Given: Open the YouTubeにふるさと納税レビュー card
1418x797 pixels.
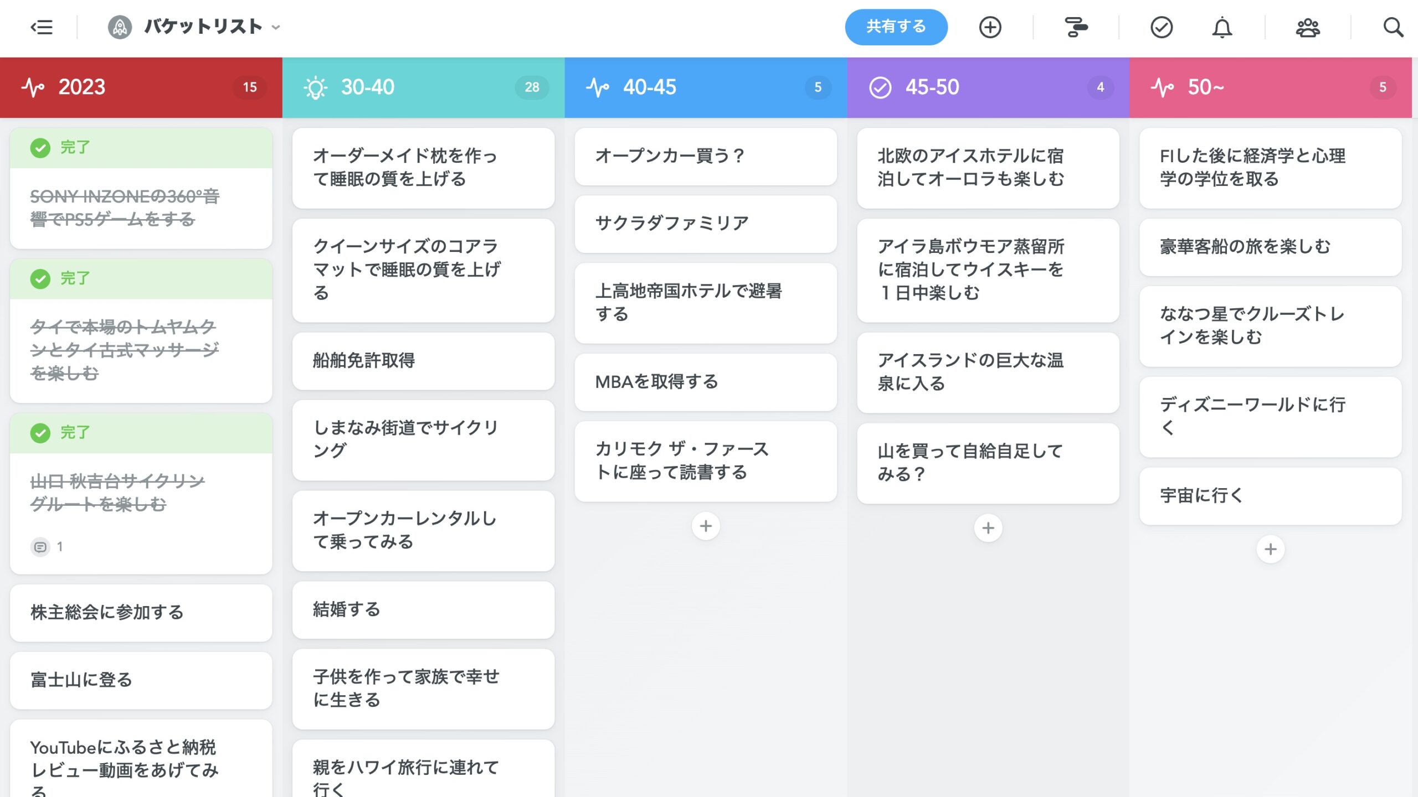Looking at the screenshot, I should 141,759.
